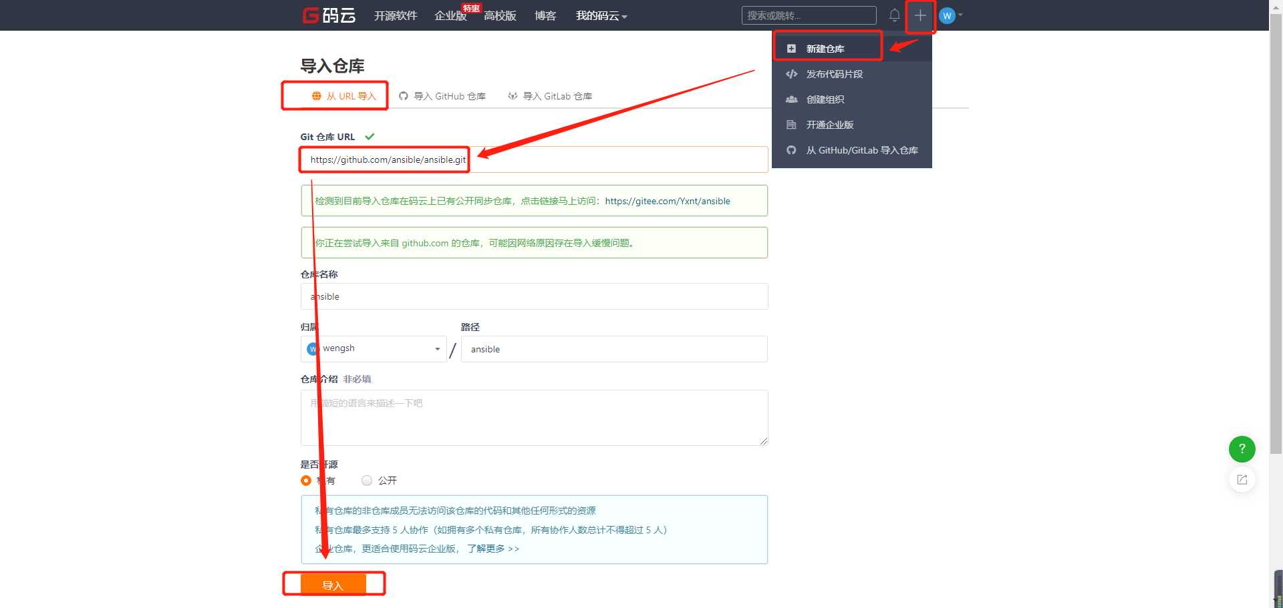Select 新建仓库 from the dropdown menu
Viewport: 1283px width, 608px height.
click(x=852, y=49)
